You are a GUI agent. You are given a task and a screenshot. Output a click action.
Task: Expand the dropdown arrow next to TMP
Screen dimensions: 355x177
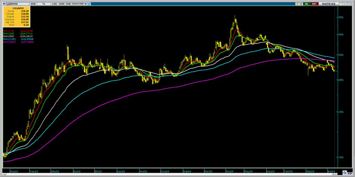pos(85,3)
